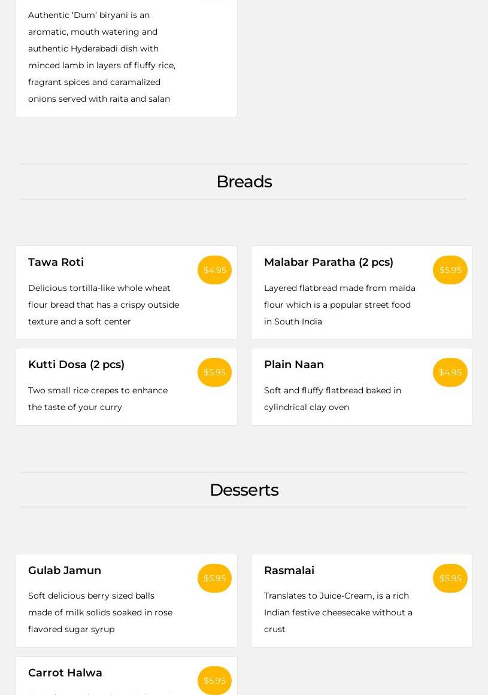Select the Rasmalai dessert title
Viewport: 488px width, 695px height.
pos(289,570)
